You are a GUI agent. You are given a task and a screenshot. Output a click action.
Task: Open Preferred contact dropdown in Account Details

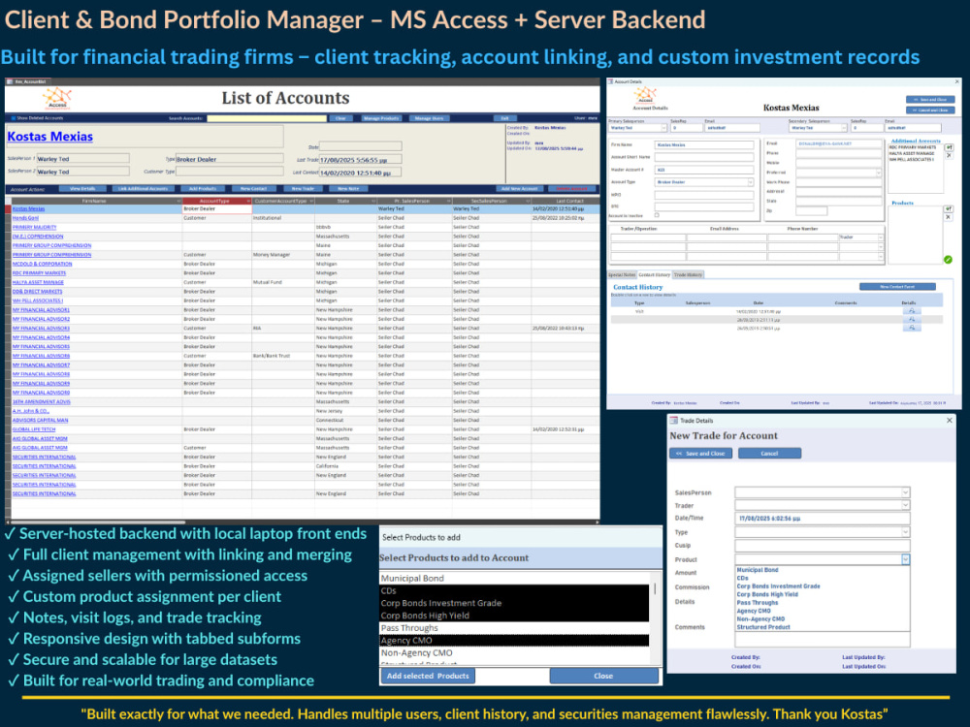tap(879, 174)
